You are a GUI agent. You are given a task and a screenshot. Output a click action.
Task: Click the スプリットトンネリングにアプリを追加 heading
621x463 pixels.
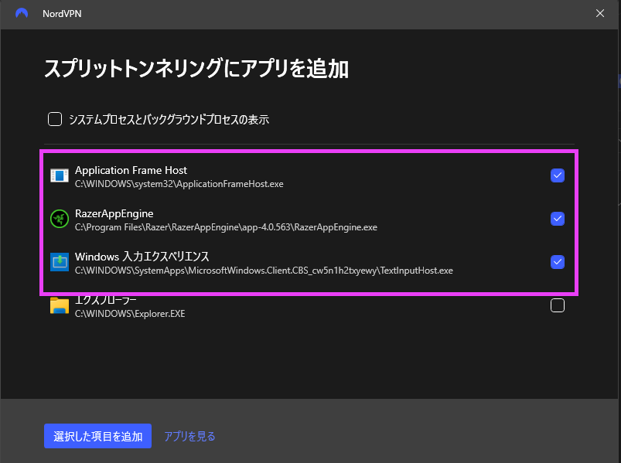pyautogui.click(x=196, y=68)
